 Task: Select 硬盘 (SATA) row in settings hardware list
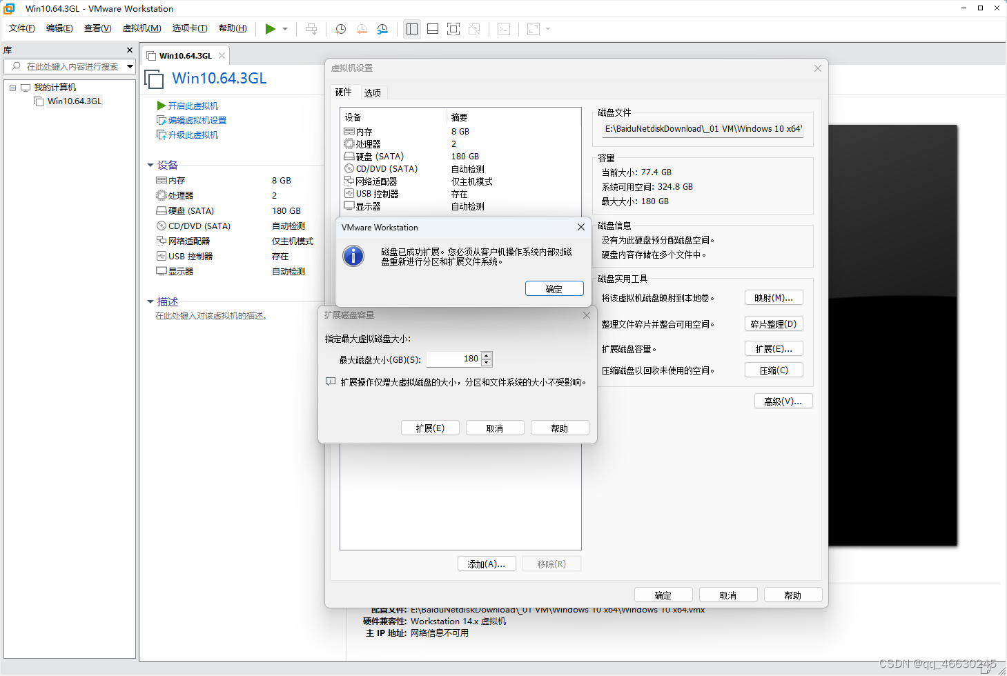pos(460,157)
